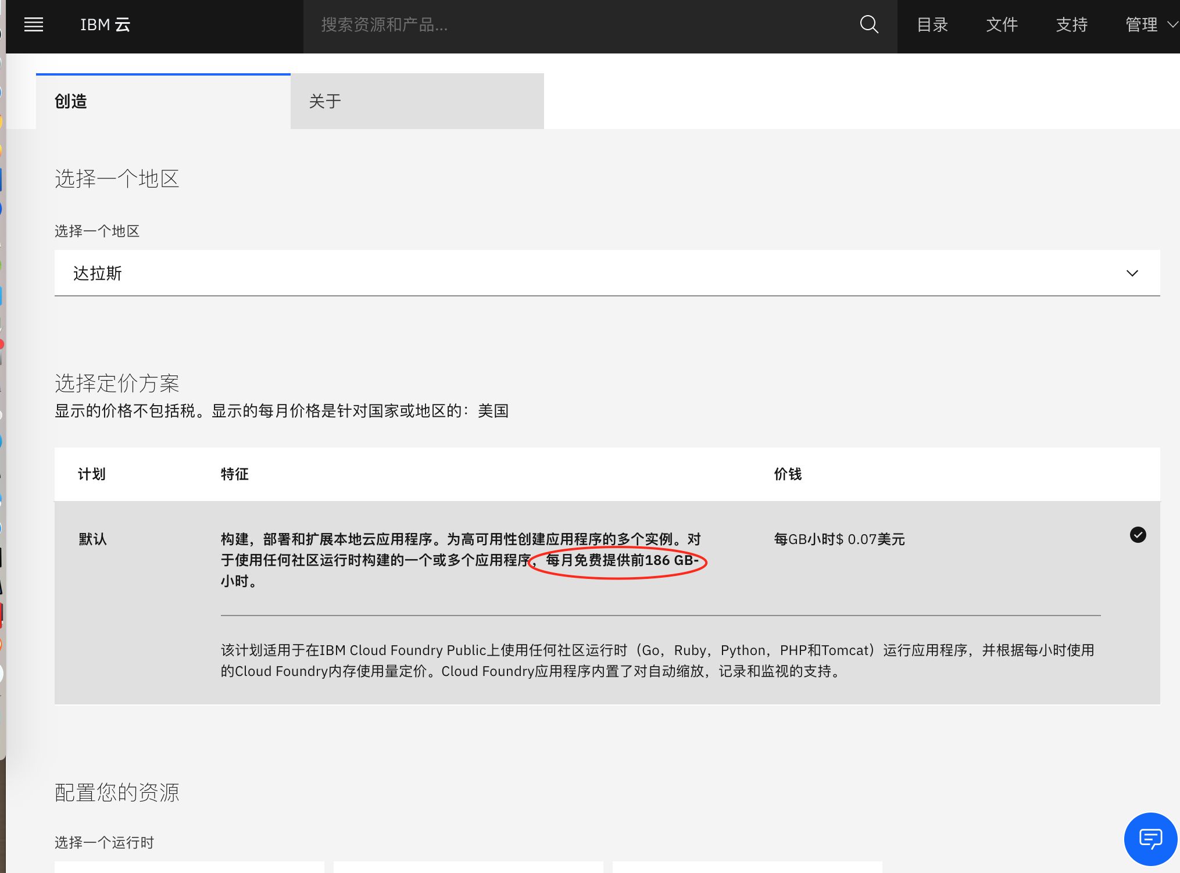Click the 价钱 column header

[x=788, y=474]
